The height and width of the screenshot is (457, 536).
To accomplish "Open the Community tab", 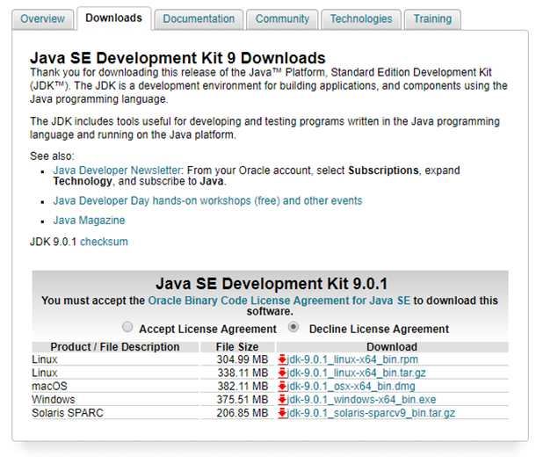I will (x=282, y=19).
